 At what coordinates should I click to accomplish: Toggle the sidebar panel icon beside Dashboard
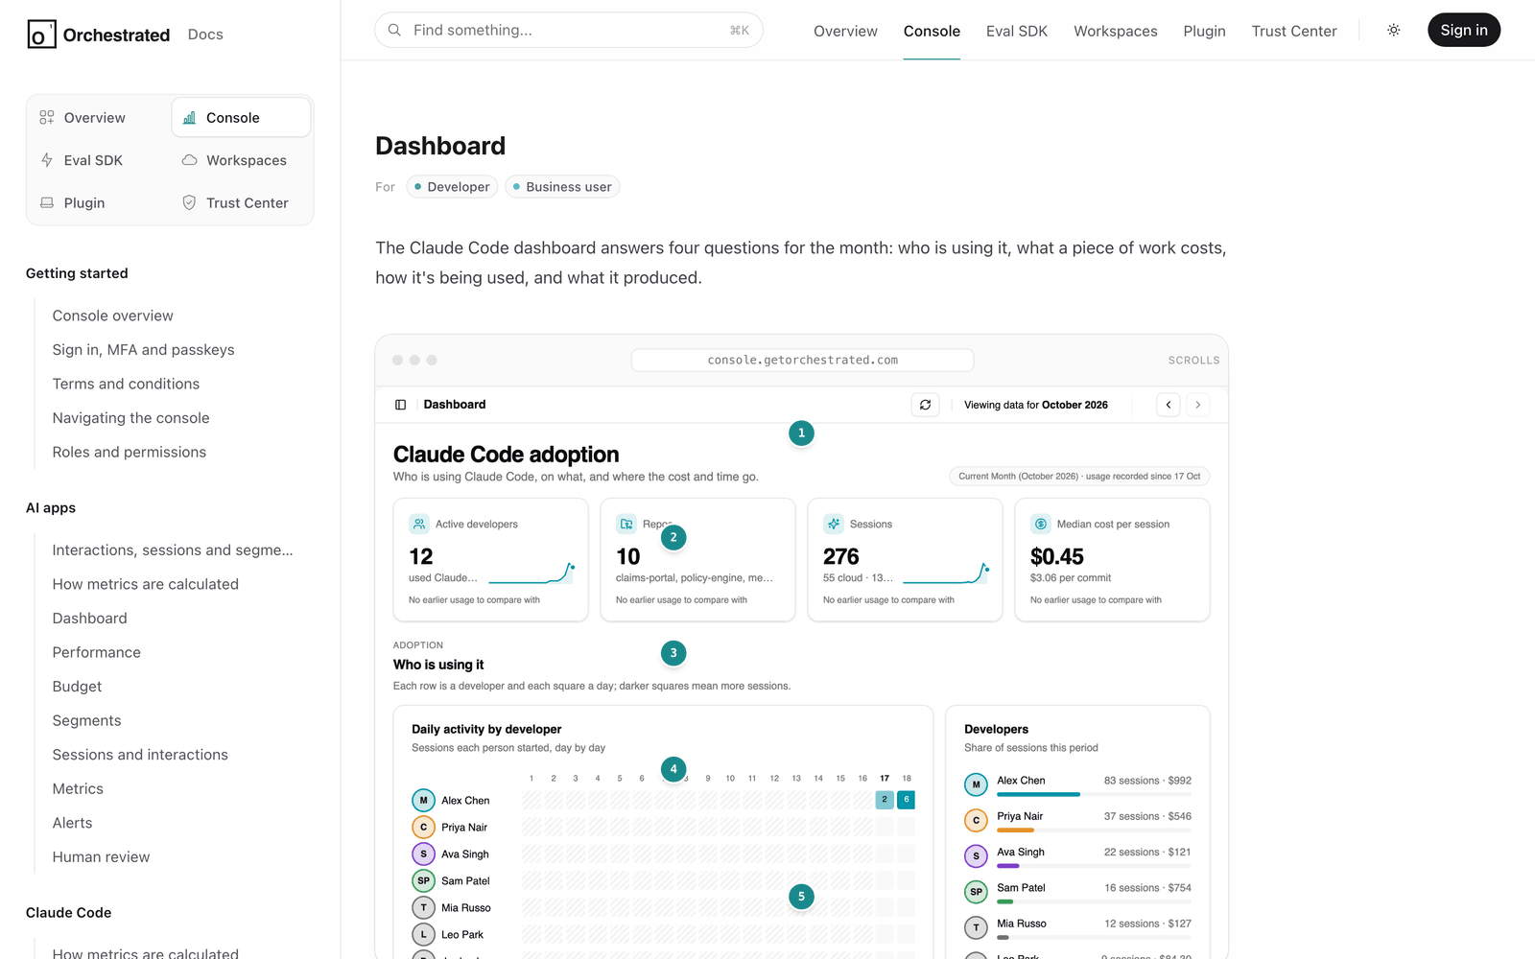[x=401, y=405]
